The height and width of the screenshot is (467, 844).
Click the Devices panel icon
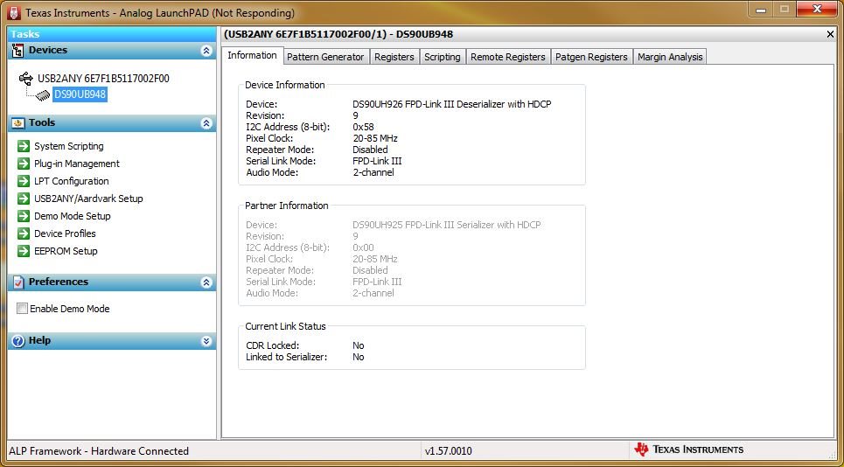click(17, 51)
